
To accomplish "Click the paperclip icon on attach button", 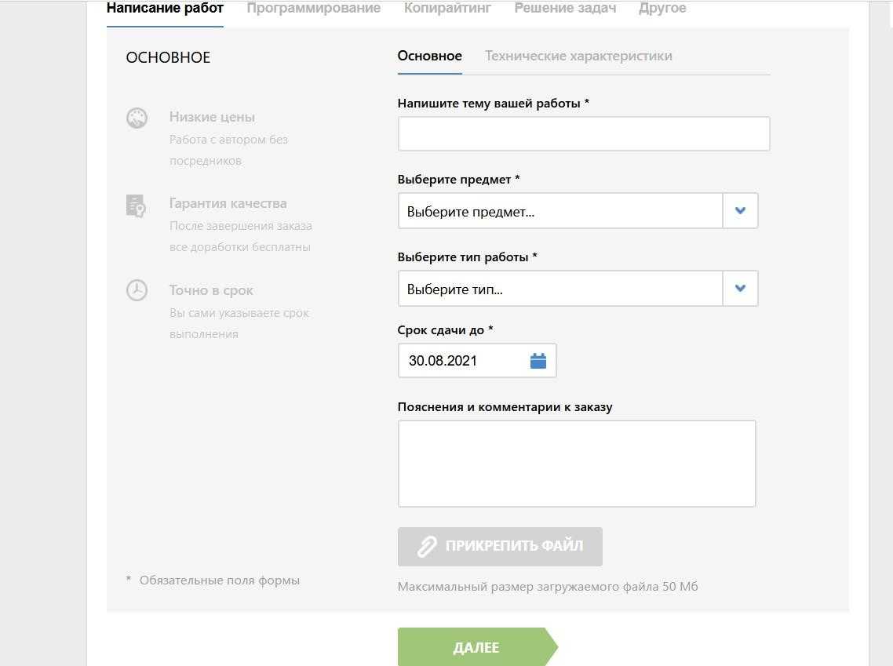I will (x=426, y=547).
